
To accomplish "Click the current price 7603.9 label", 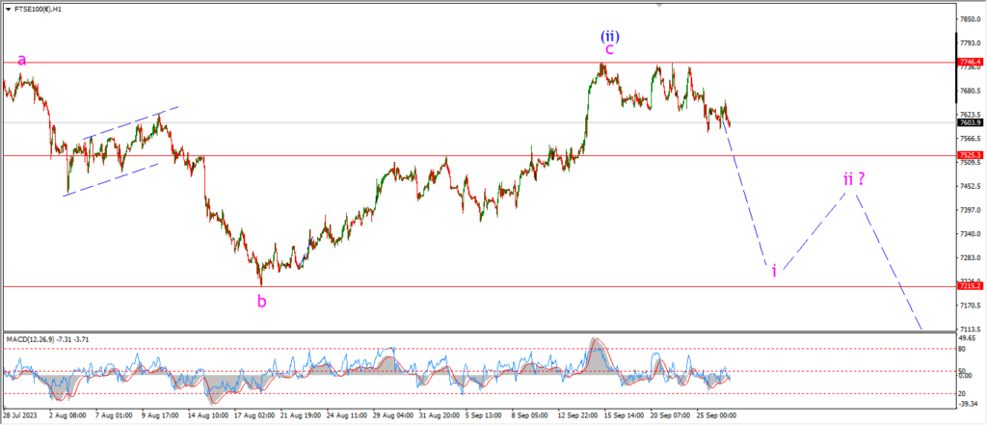I will point(969,122).
